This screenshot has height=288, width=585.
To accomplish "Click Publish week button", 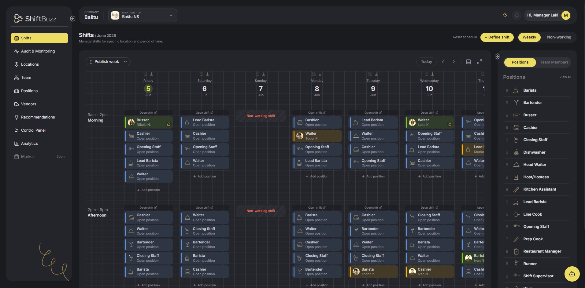I will (104, 62).
